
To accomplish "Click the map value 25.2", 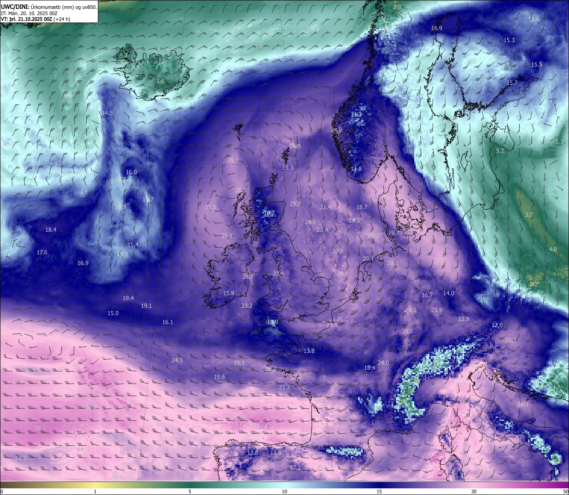I will point(511,341).
